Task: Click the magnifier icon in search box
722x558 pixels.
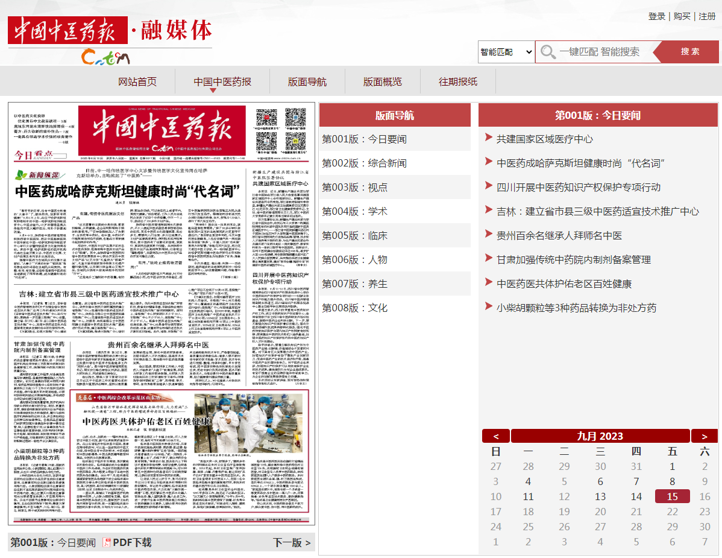Action: click(x=547, y=52)
